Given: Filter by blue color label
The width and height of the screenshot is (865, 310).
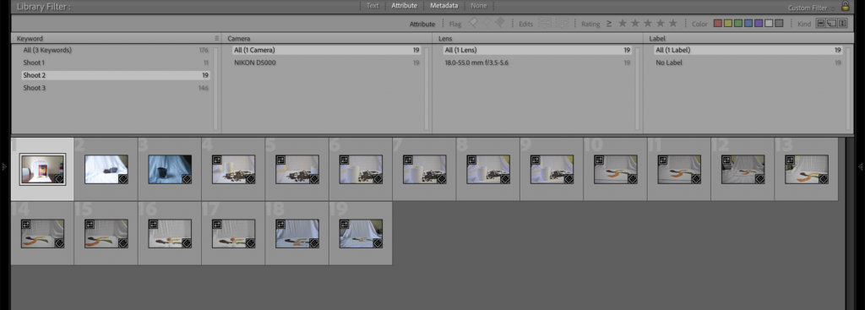Looking at the screenshot, I should pyautogui.click(x=748, y=23).
